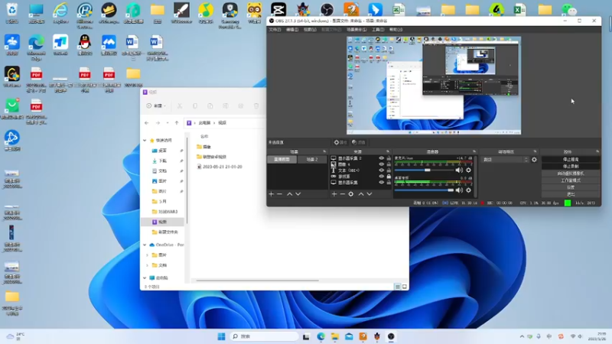Collapse the 此电脑 tree node
This screenshot has height=344, width=612.
pyautogui.click(x=145, y=278)
